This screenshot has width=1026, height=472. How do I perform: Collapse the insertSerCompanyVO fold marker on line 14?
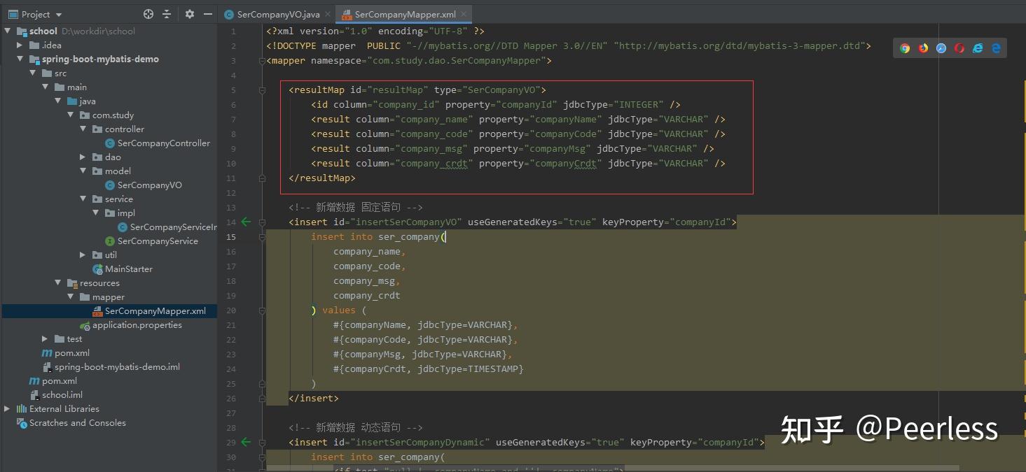point(262,222)
